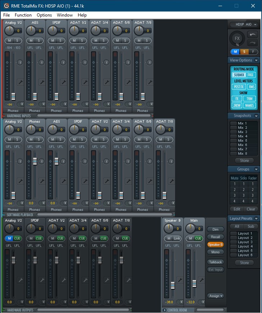Click pan knob on software playback Phones
This screenshot has height=313, width=262.
pos(31,130)
